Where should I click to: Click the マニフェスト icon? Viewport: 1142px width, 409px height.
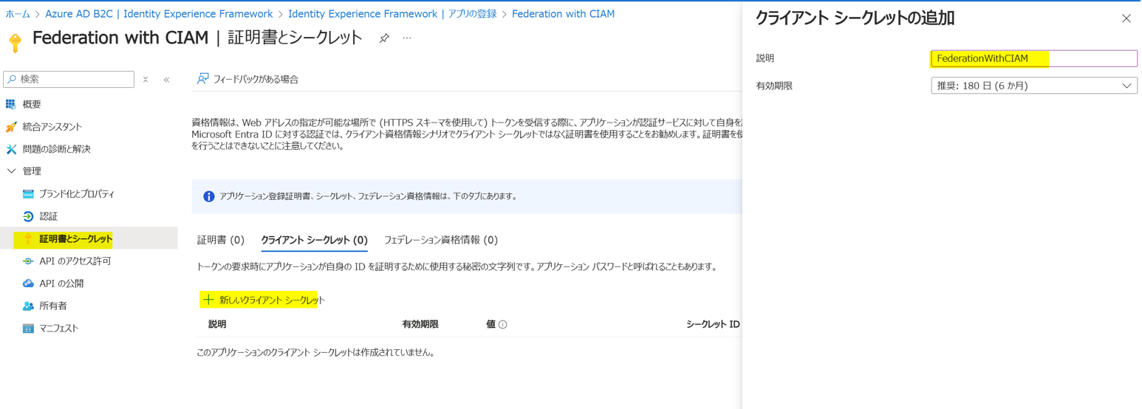click(28, 329)
